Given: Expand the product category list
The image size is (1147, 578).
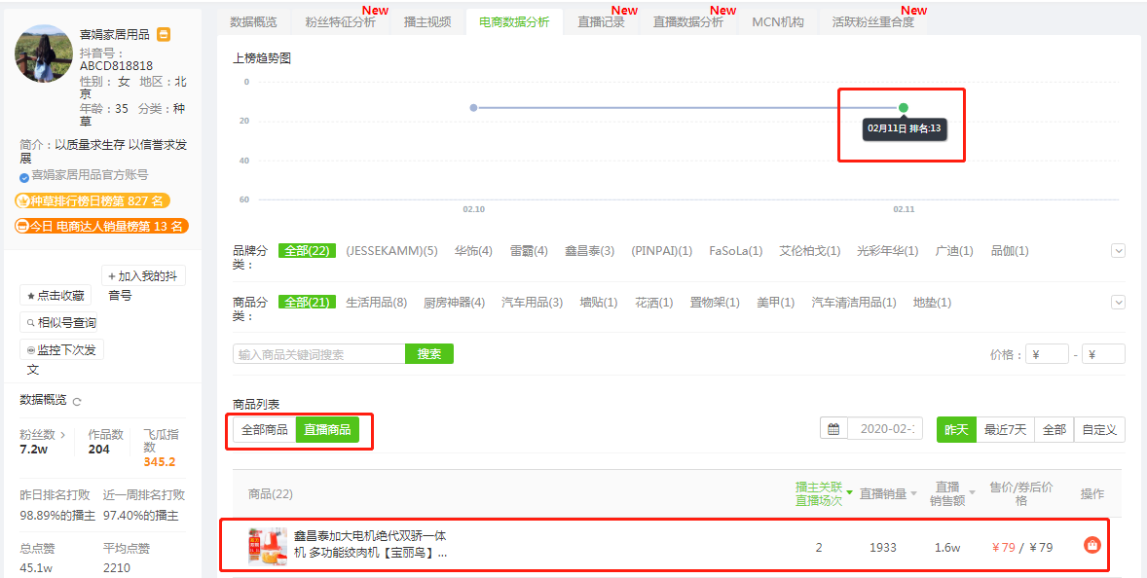Looking at the screenshot, I should (x=1118, y=302).
